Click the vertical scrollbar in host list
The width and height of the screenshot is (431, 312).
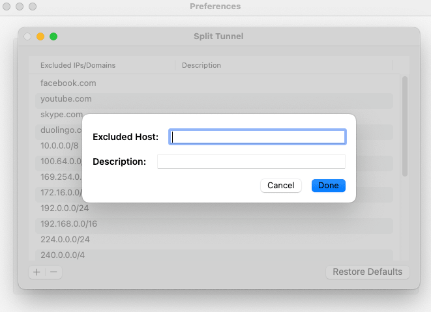(x=405, y=126)
